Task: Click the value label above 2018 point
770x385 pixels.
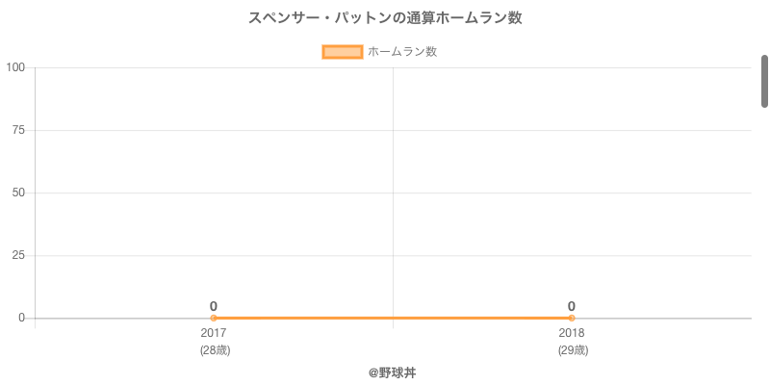Action: point(572,306)
